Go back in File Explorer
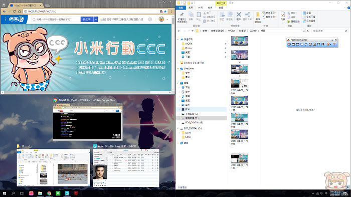This screenshot has width=351, height=197. click(x=179, y=31)
